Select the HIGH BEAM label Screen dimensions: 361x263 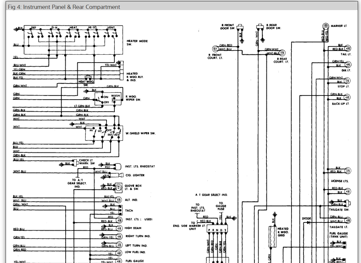point(133,228)
